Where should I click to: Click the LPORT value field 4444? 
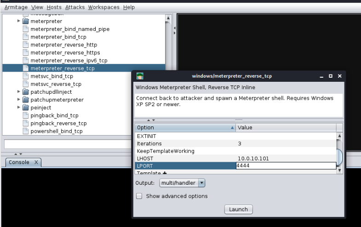(285, 166)
